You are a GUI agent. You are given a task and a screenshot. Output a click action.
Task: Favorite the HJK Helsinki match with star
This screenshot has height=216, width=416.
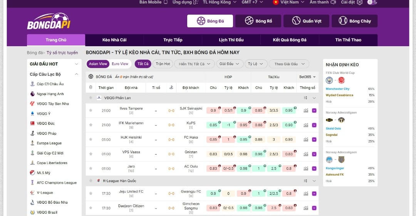tap(91, 139)
